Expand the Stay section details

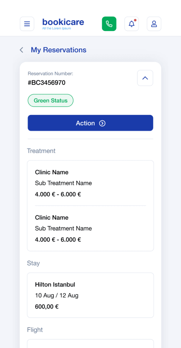[x=90, y=295]
